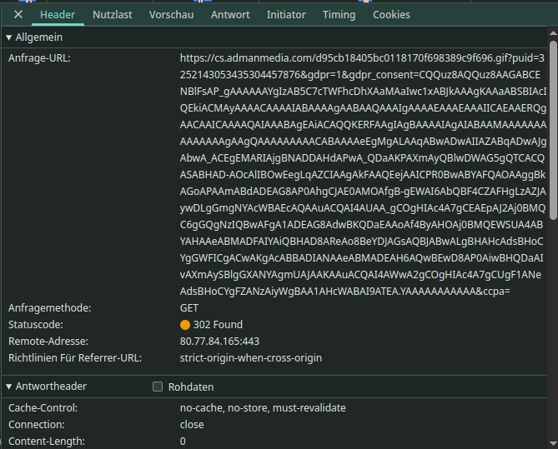
Task: Click the remote address 80.77.84.165:443
Action: point(220,342)
